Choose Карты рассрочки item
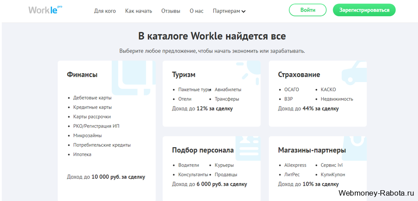Viewport: 418px width, 201px height. 92,117
